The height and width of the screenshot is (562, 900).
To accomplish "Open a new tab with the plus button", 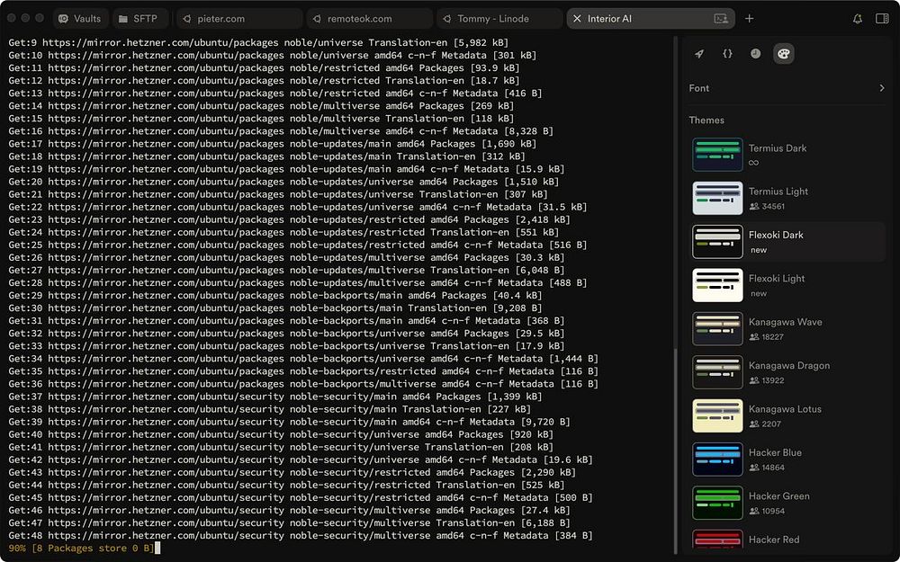I will [749, 18].
